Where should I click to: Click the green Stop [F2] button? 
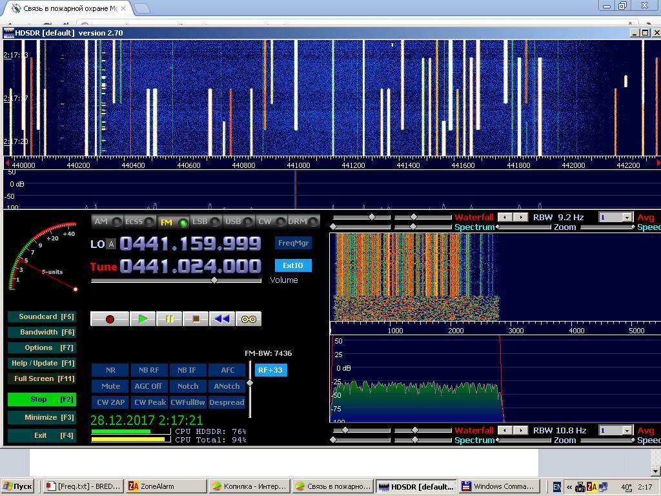point(42,399)
